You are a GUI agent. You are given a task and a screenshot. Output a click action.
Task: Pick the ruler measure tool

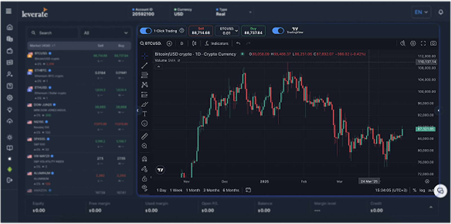[x=144, y=136]
